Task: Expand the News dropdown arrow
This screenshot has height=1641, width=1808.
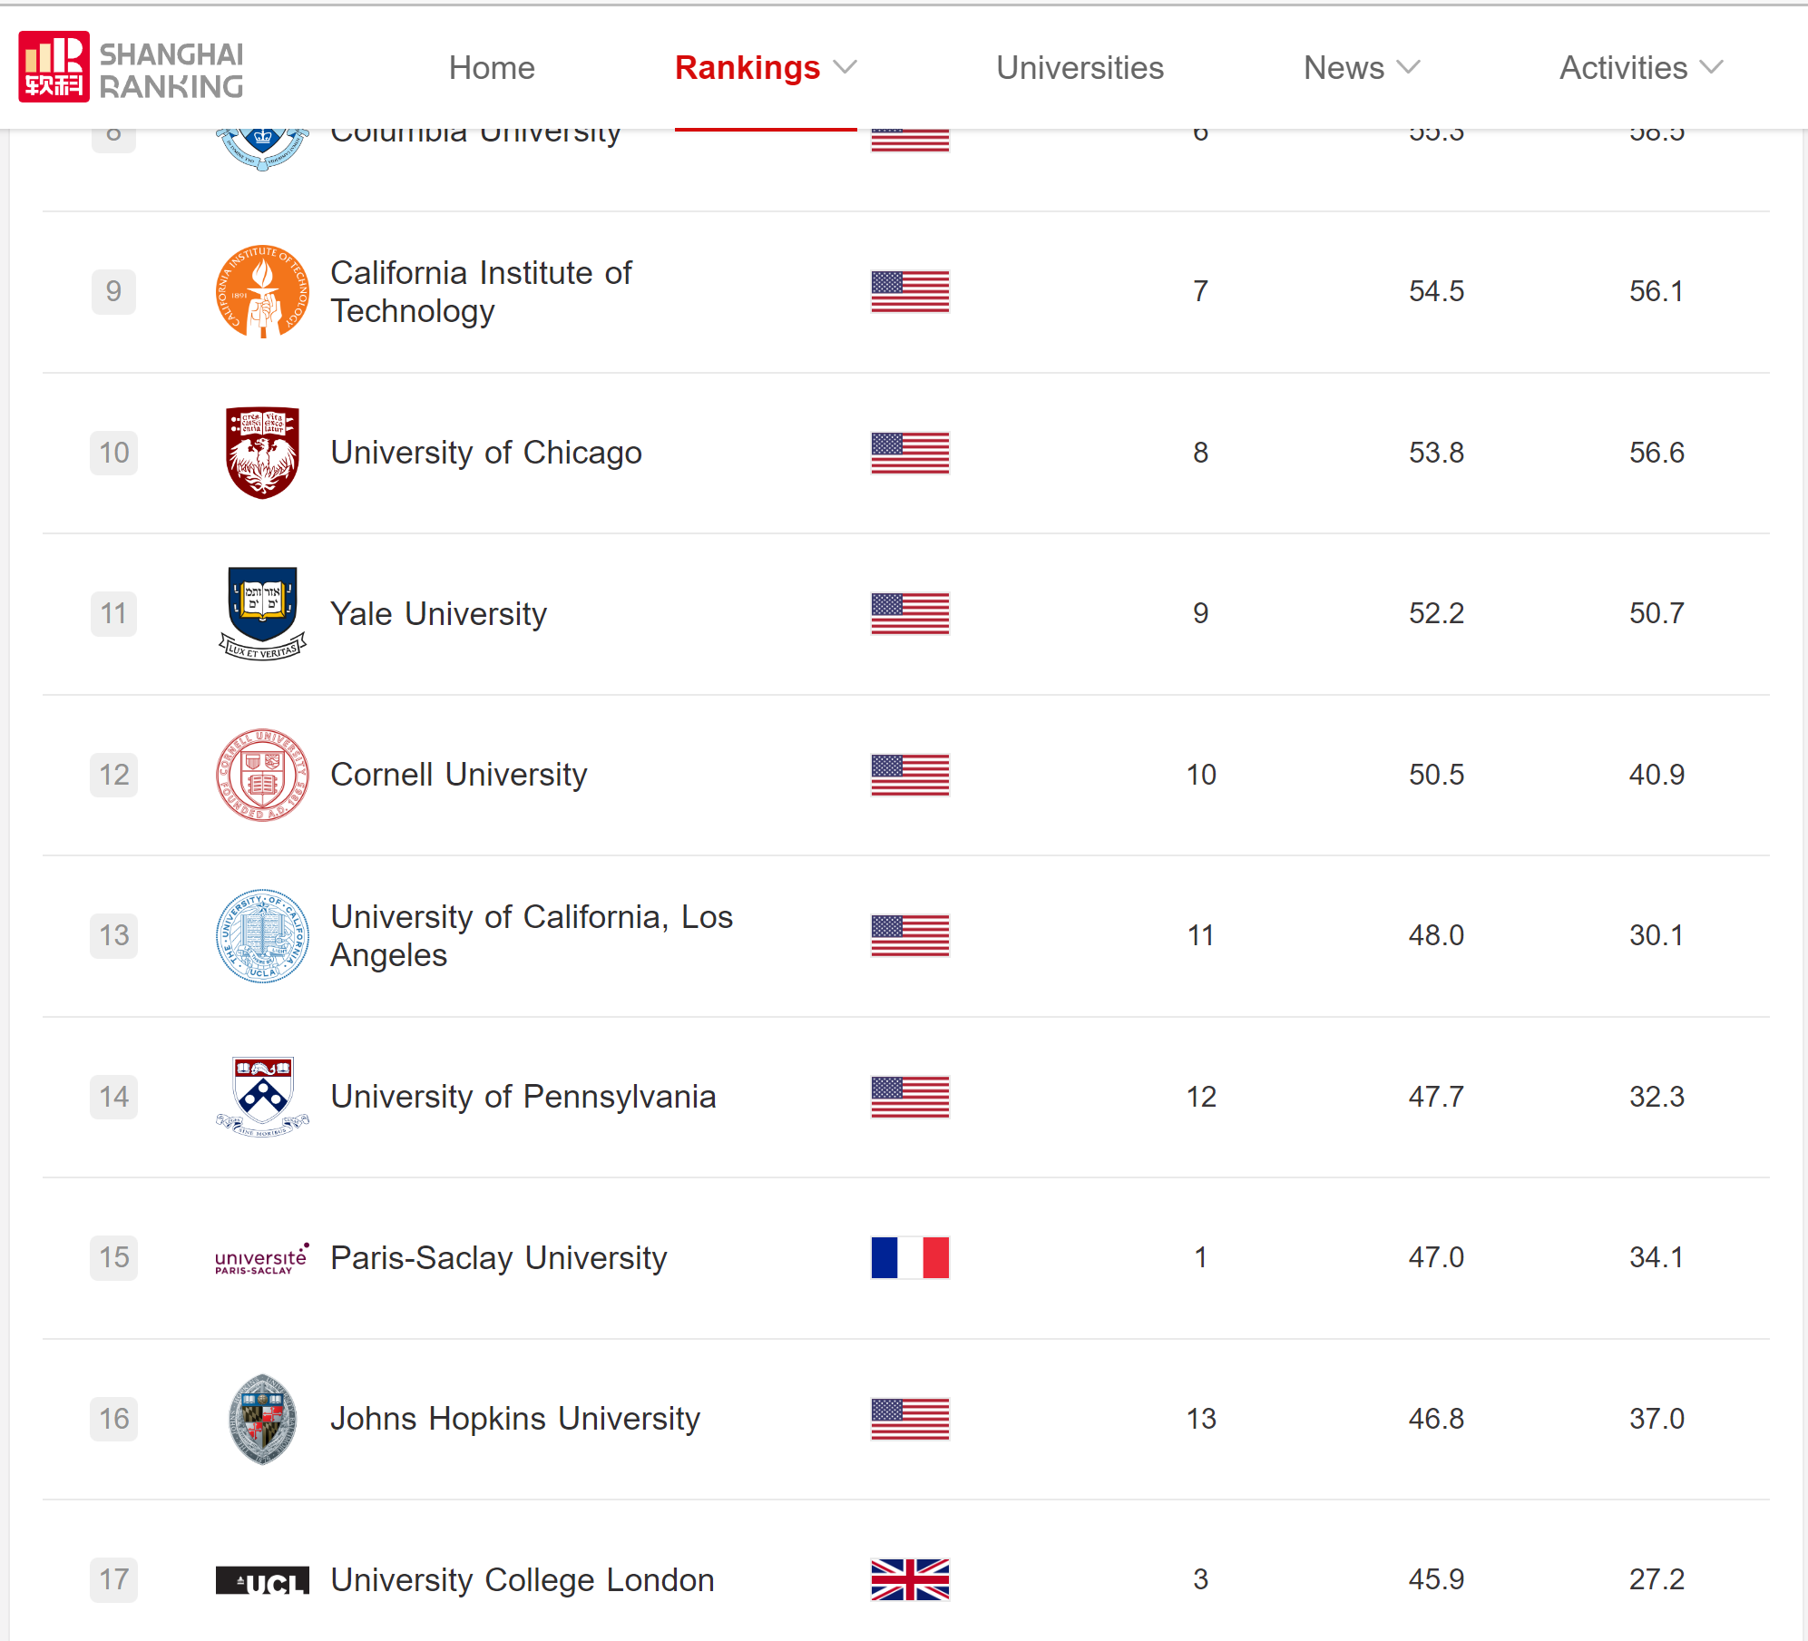Action: click(x=1409, y=68)
